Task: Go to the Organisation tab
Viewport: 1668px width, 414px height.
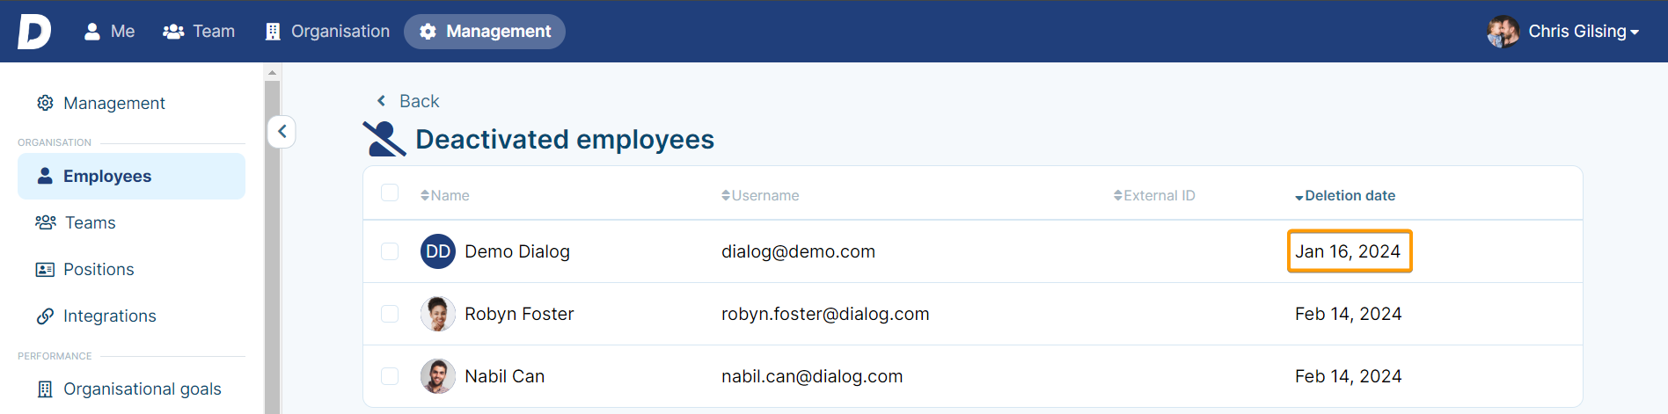Action: (x=327, y=32)
